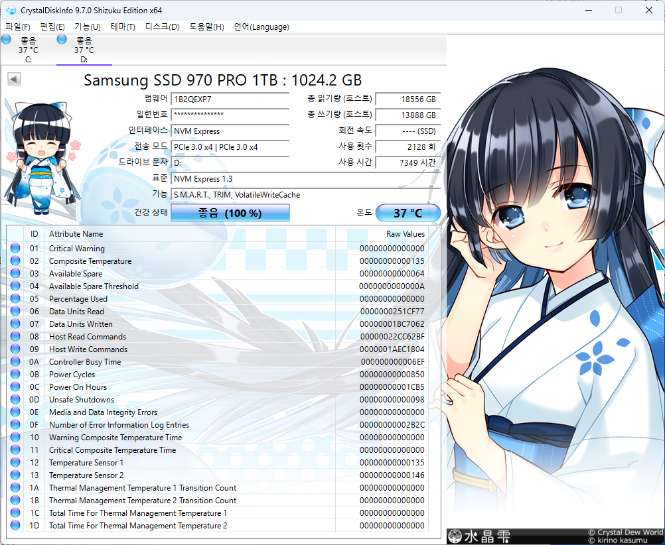Select the Critical Warning attribute name
This screenshot has height=545, width=665.
tap(77, 249)
